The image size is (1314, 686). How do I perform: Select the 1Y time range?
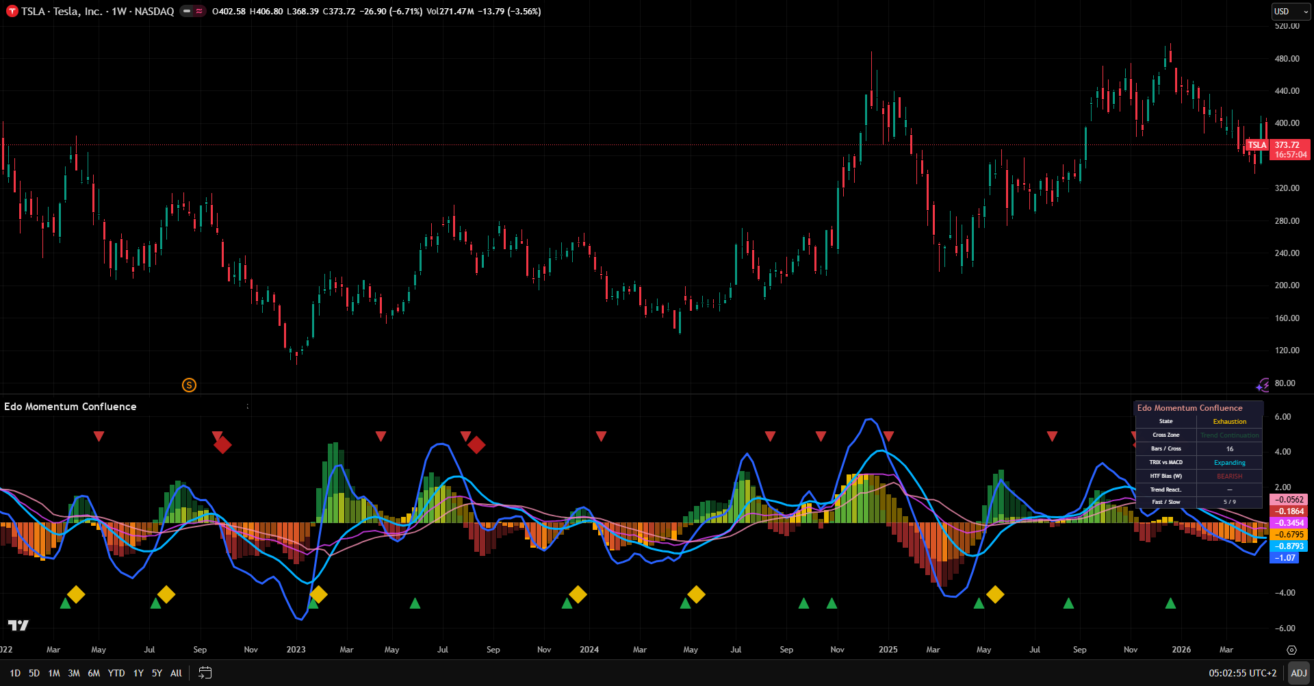tap(138, 673)
